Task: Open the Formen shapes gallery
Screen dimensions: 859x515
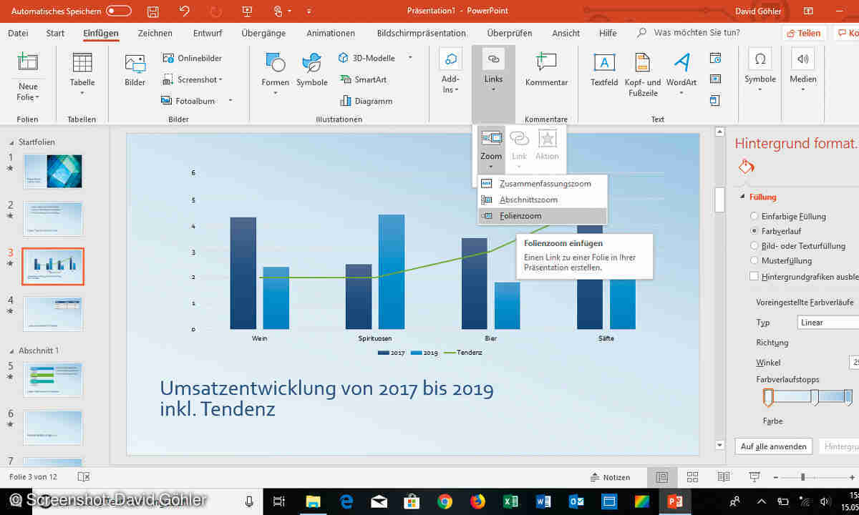Action: [x=275, y=63]
